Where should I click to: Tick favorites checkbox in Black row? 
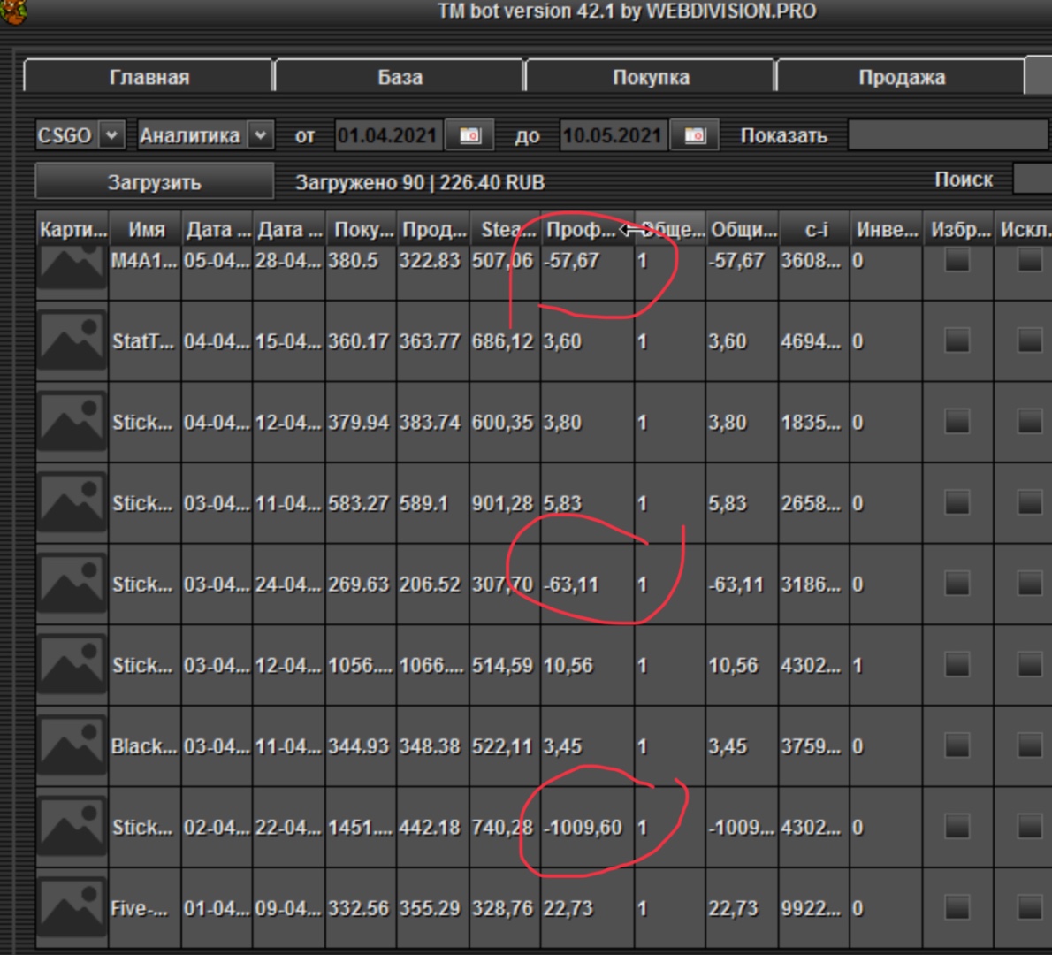(957, 746)
